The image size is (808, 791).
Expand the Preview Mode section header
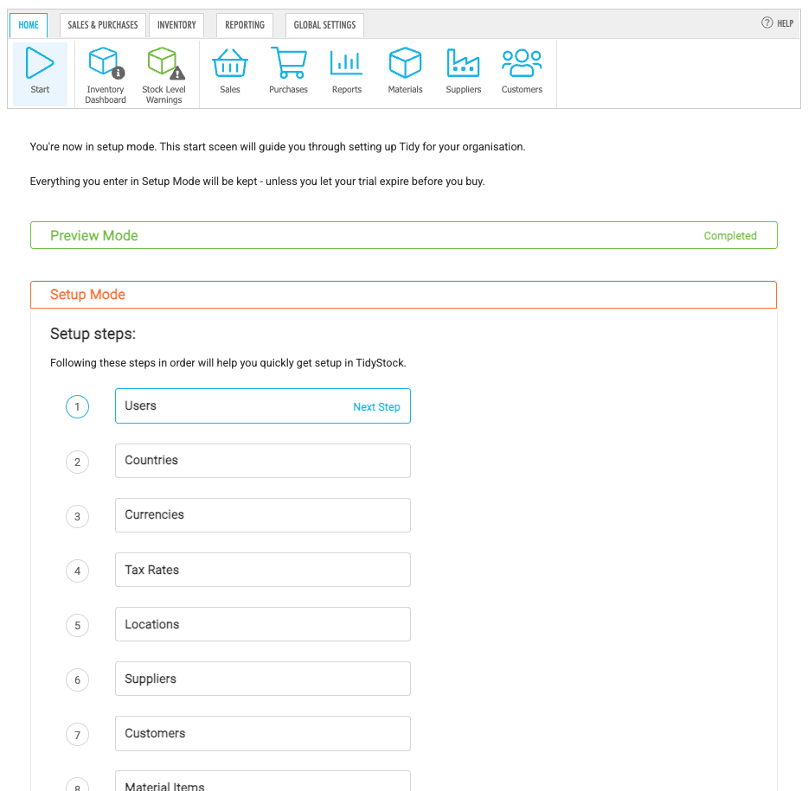[x=404, y=235]
